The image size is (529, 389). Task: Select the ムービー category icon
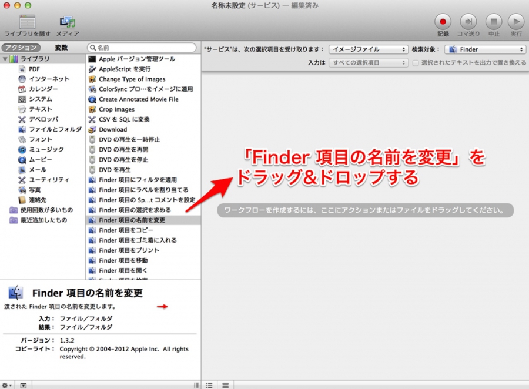[x=22, y=160]
